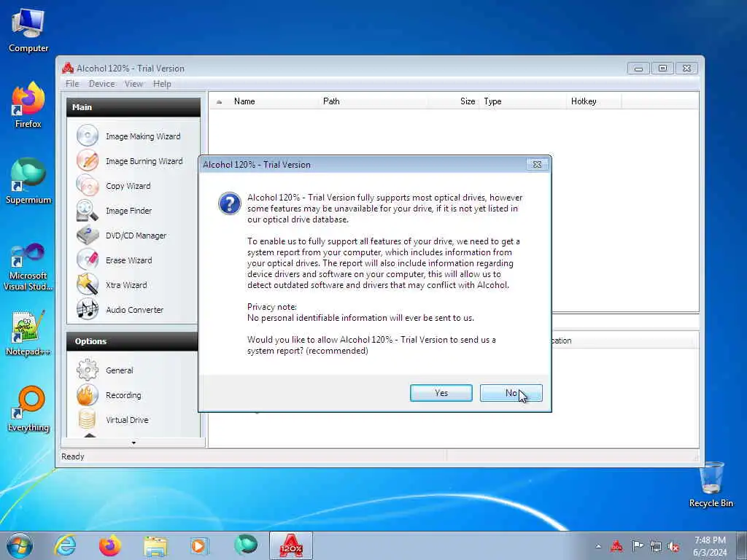Viewport: 747px width, 560px height.
Task: Open Supermium from the taskbar
Action: [246, 545]
